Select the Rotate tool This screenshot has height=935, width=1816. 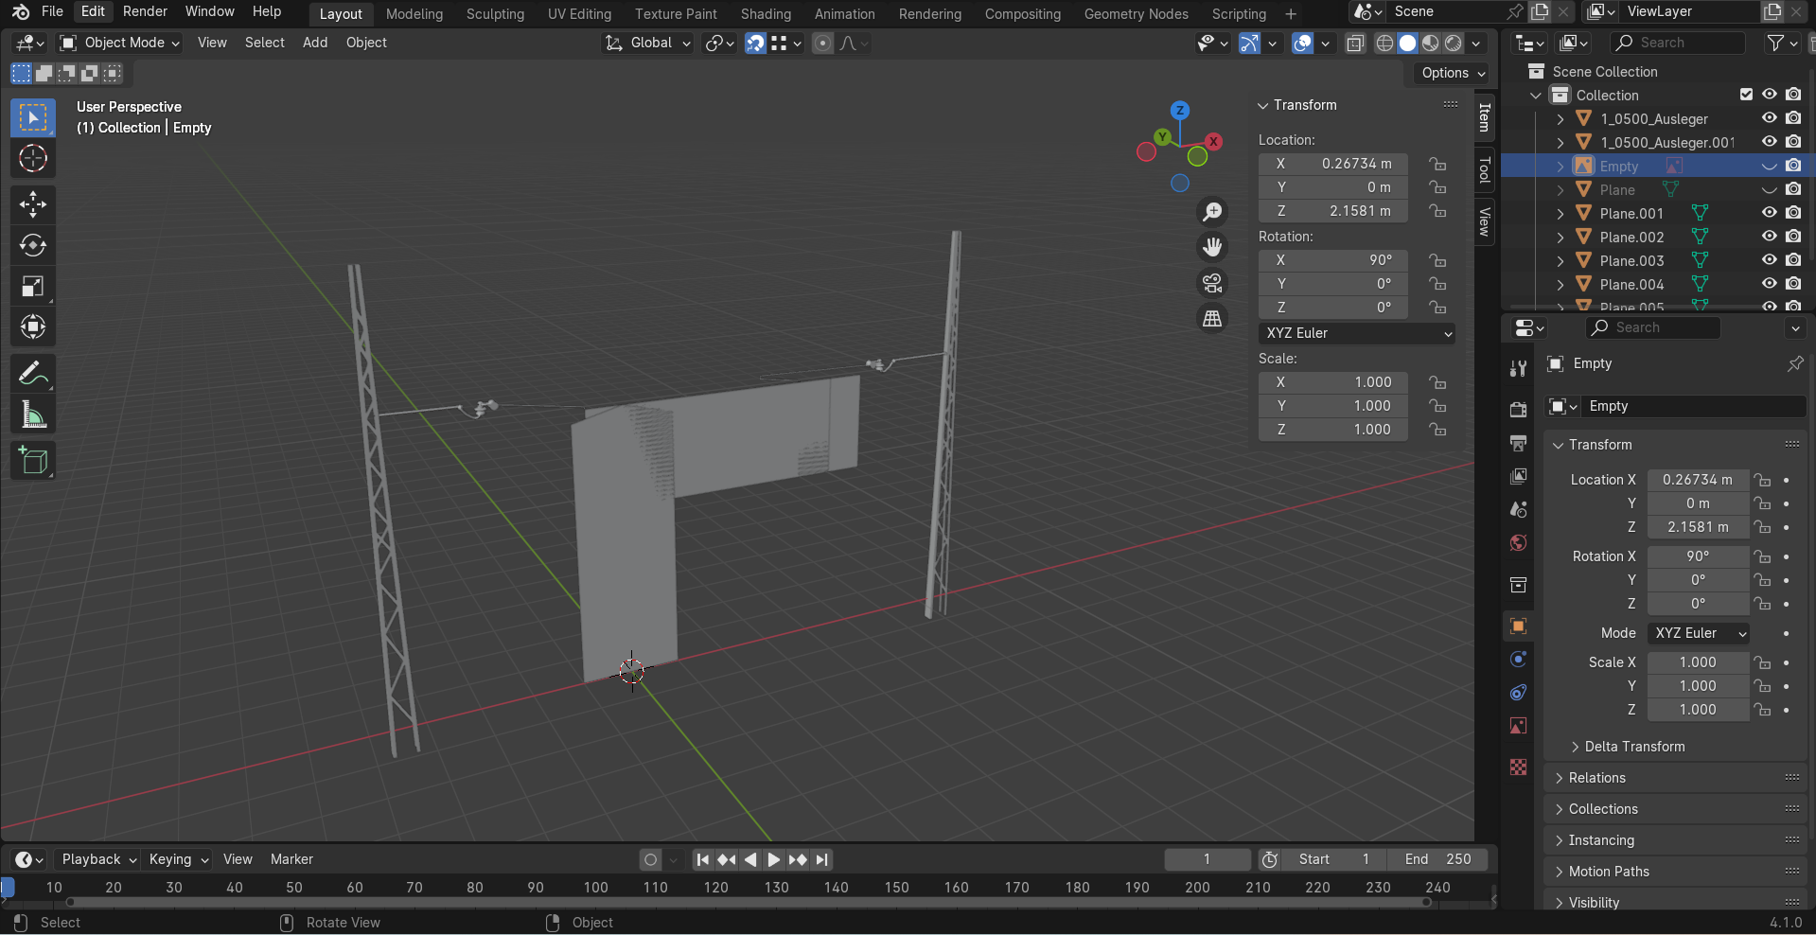click(33, 245)
